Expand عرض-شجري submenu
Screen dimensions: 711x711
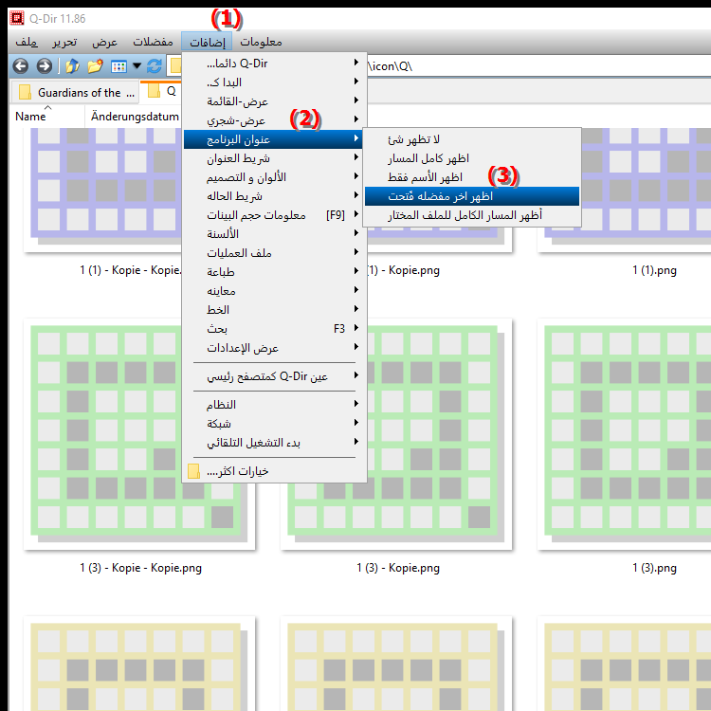[274, 120]
